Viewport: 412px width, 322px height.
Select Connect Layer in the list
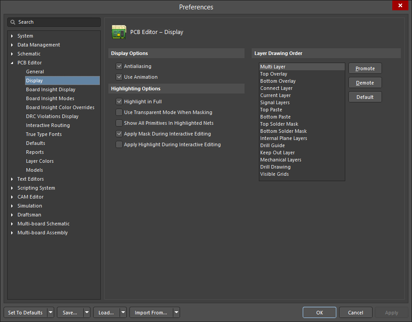[302, 88]
